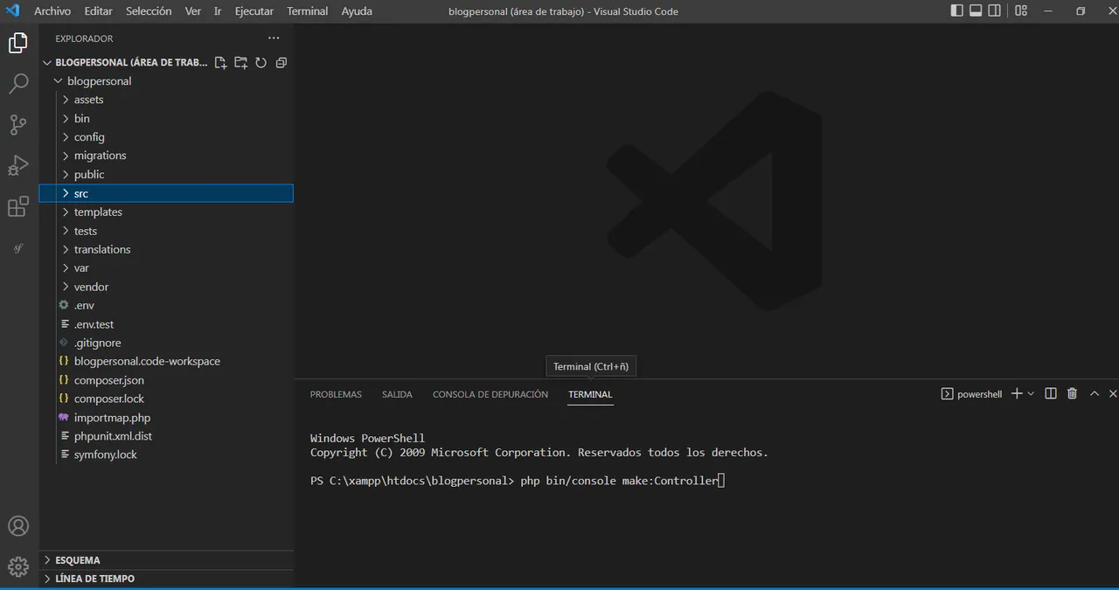Click the New File icon in explorer header
This screenshot has width=1119, height=590.
220,63
